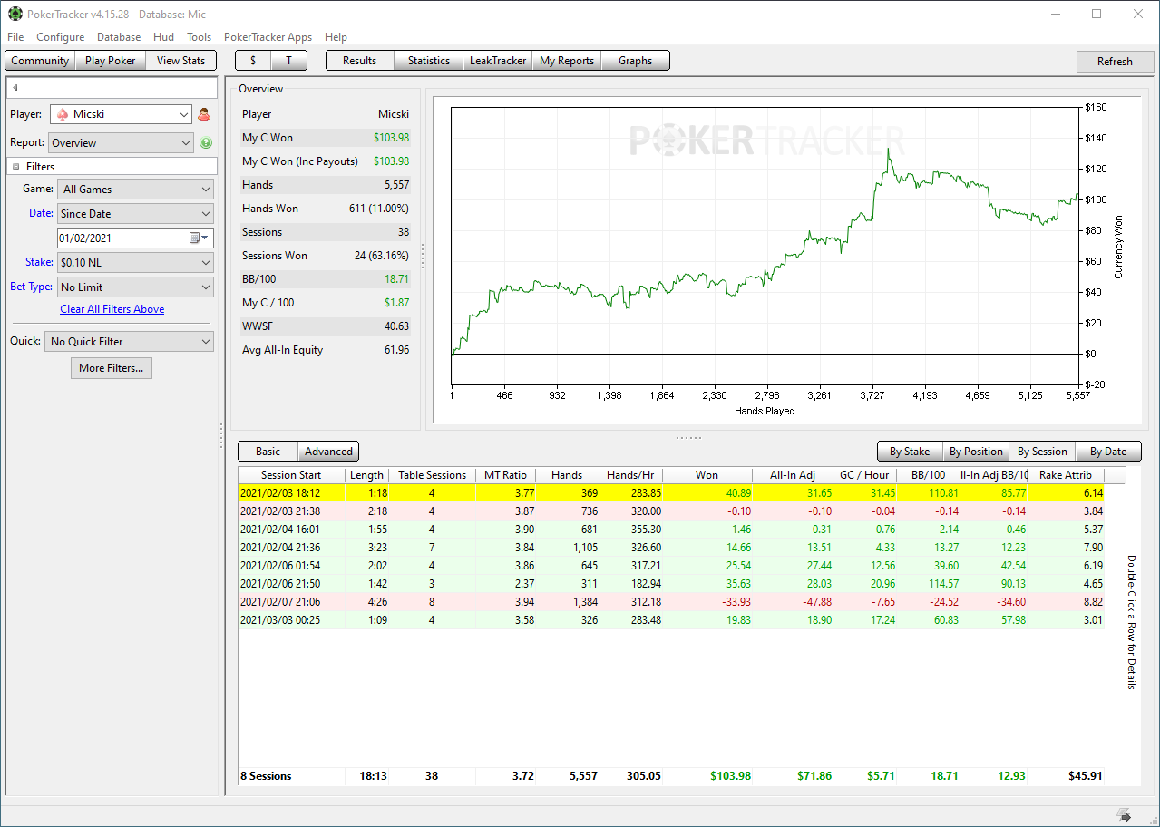The width and height of the screenshot is (1160, 827).
Task: Select the session starting 2021/02/04 21:36
Action: (671, 548)
